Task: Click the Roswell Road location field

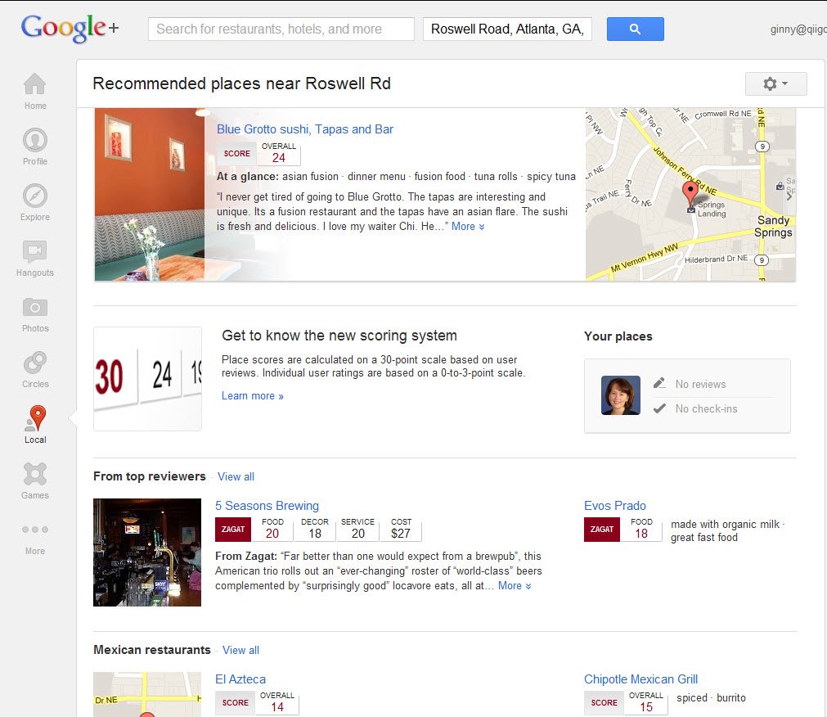Action: [507, 29]
